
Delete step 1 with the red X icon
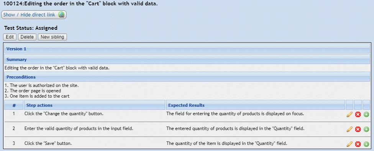tap(358, 114)
